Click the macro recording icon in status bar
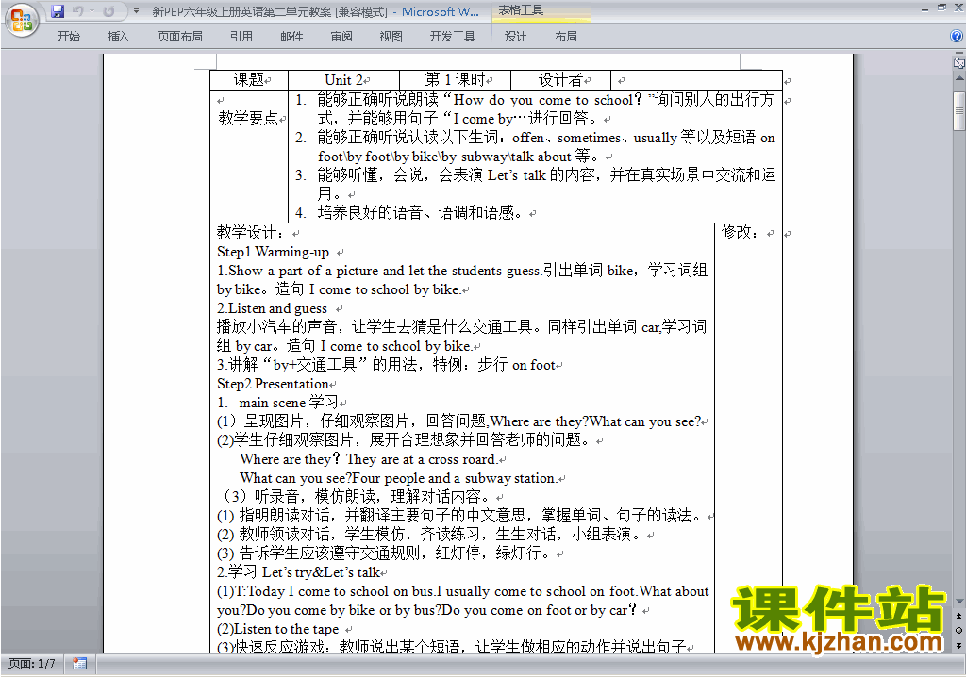 point(79,664)
